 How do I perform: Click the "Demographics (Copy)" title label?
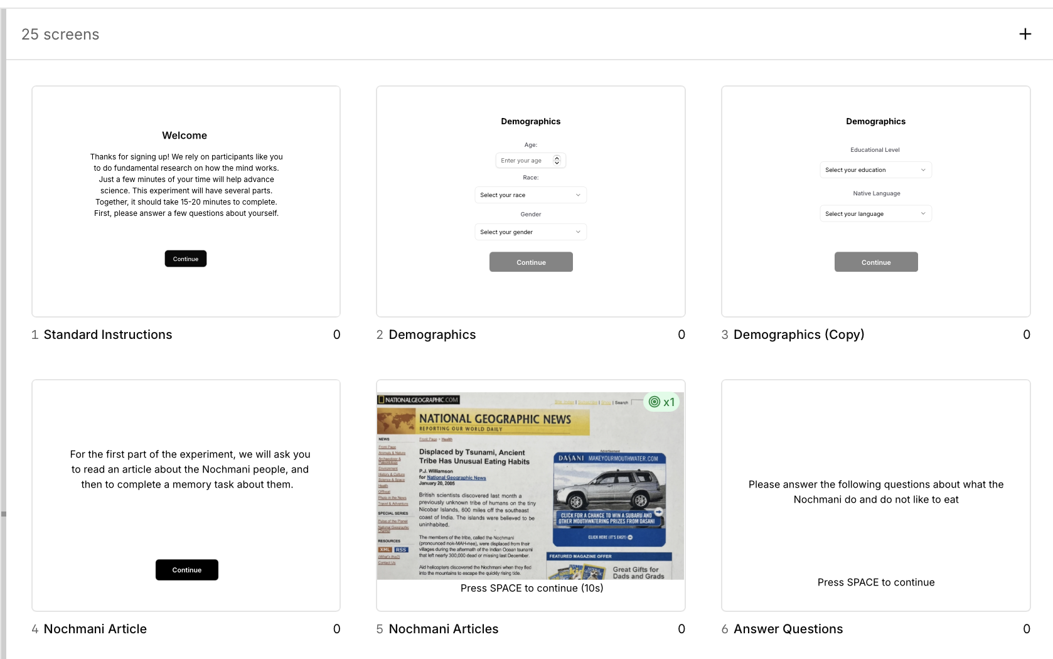799,335
